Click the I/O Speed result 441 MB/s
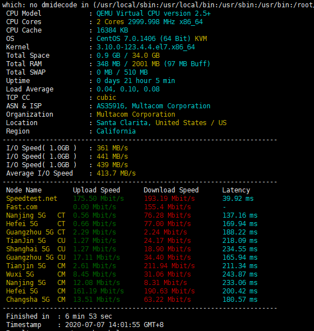314x331 pixels. coord(112,157)
